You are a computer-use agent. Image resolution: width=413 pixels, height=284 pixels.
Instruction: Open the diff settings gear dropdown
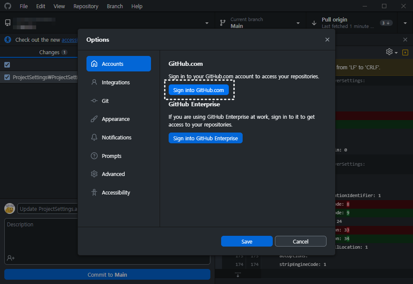[x=391, y=52]
